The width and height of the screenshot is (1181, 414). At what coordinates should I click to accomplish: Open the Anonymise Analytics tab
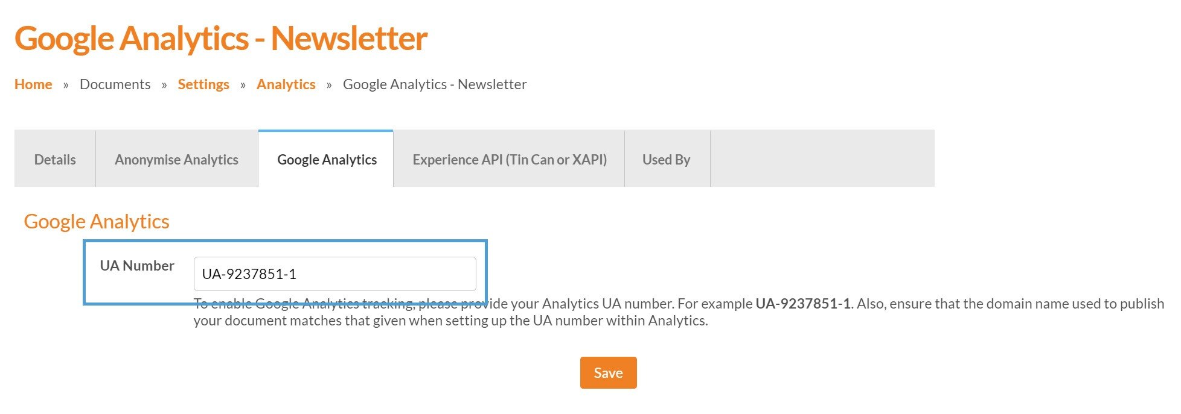pos(176,160)
